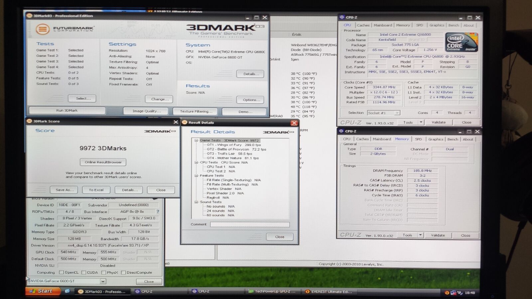Open EVEREST Ultimate Edition from the taskbar
This screenshot has width=532, height=299.
pyautogui.click(x=330, y=292)
